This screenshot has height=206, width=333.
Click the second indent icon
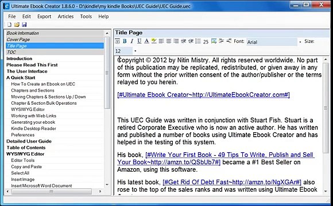coord(191,41)
